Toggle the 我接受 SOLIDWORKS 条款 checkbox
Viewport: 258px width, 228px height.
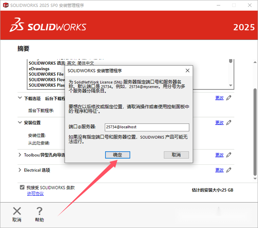point(22,188)
